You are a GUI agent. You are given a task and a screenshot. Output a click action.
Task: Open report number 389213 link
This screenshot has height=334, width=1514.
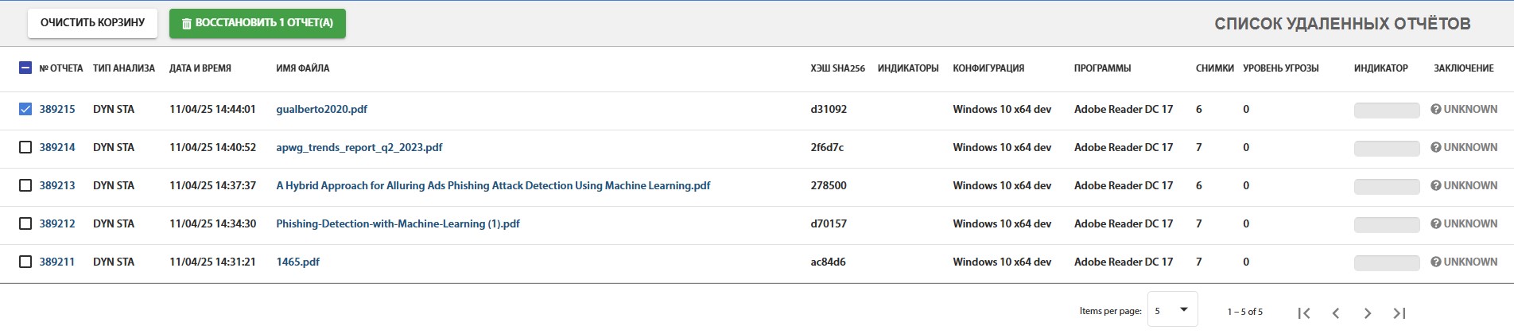point(57,185)
